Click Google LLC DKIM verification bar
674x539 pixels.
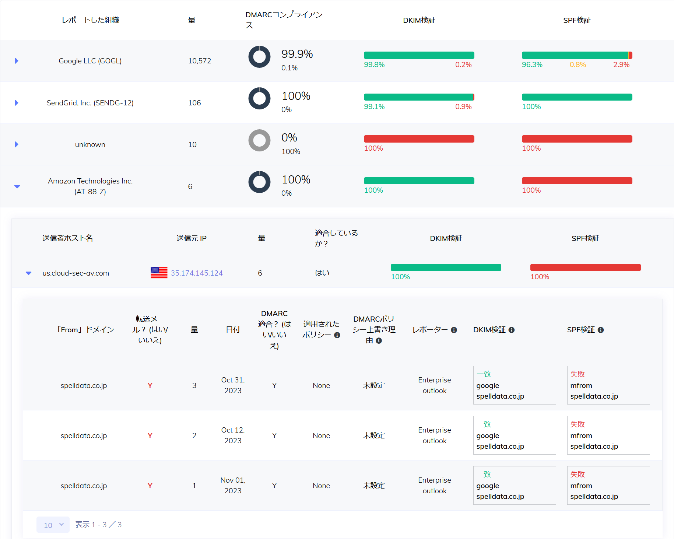tap(419, 55)
